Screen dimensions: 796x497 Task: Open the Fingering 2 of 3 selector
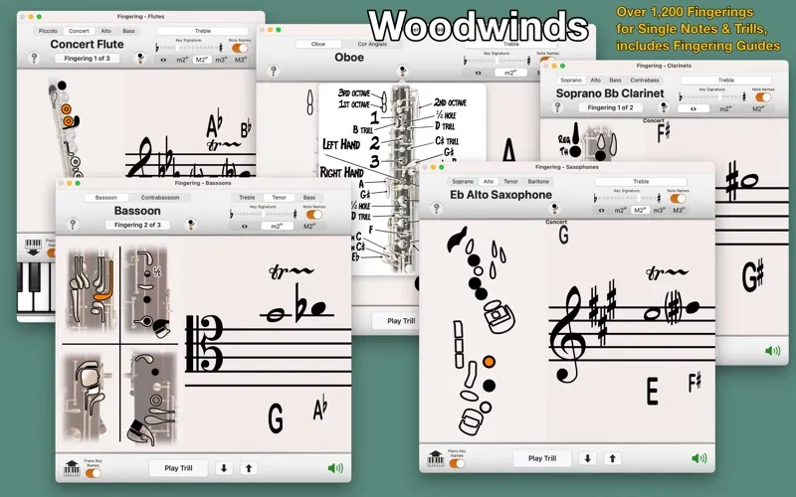tap(137, 225)
